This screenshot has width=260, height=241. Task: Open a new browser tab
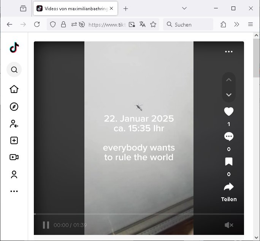click(x=126, y=9)
